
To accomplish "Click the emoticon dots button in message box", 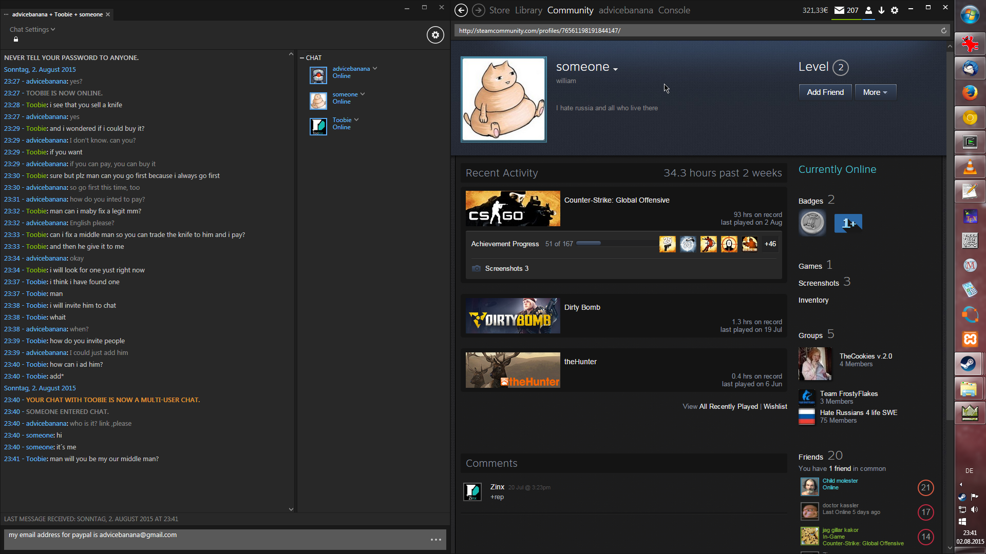I will click(435, 540).
